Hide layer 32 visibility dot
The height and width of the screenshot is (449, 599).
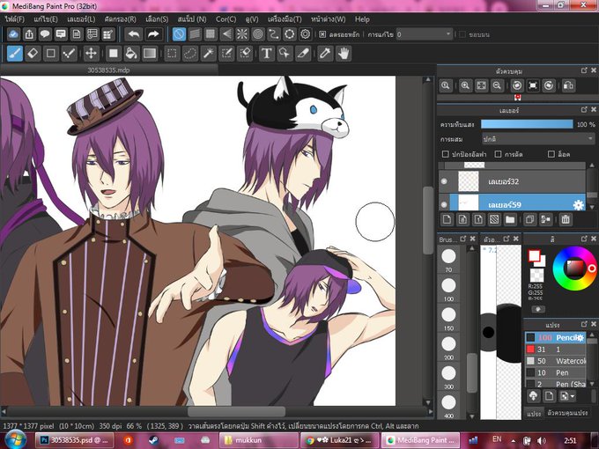click(444, 181)
